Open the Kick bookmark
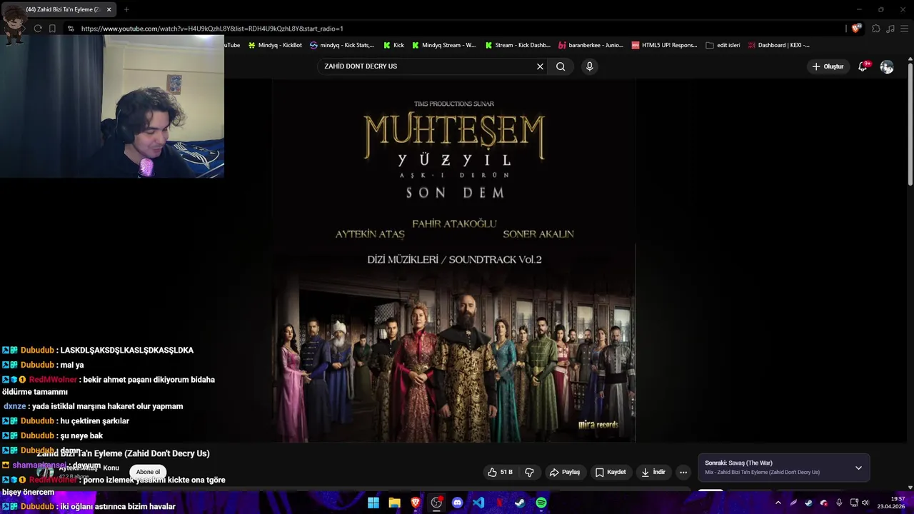This screenshot has height=514, width=914. tap(393, 45)
